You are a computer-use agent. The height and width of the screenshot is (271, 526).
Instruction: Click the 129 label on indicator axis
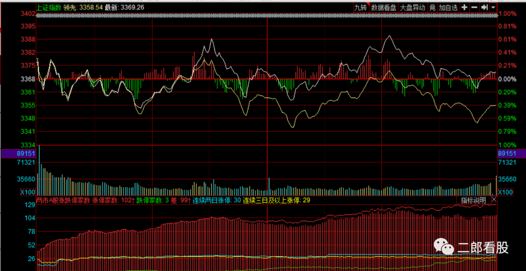pos(30,205)
